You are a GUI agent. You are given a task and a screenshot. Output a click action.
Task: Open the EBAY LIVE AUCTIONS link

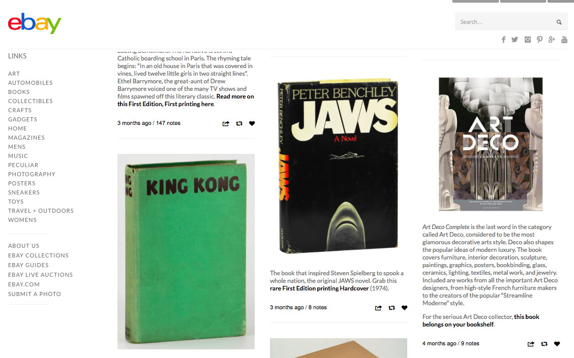pyautogui.click(x=40, y=275)
